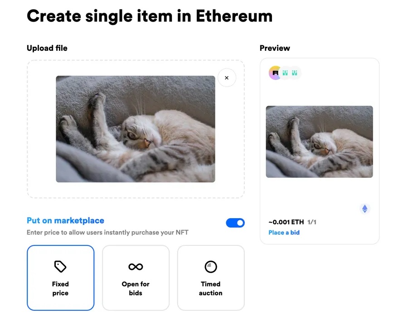Open the cat image in the preview card
Image resolution: width=413 pixels, height=318 pixels.
click(x=319, y=142)
